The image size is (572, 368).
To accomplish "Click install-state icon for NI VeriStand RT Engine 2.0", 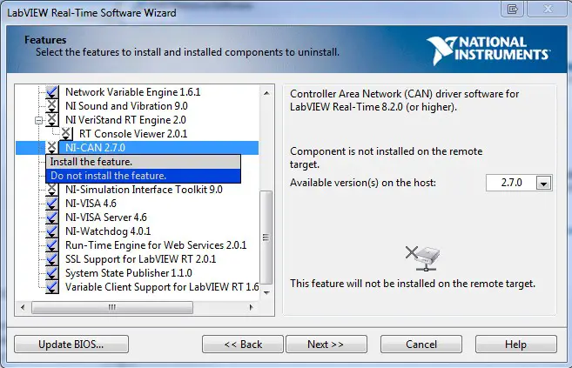I will pos(51,120).
